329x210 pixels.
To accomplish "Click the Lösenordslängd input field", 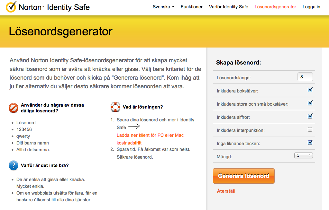I will click(305, 77).
